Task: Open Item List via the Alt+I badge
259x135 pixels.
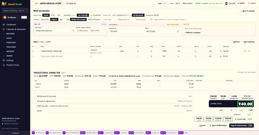Action: [x=117, y=133]
